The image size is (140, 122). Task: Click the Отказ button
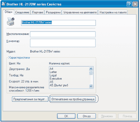point(86,116)
